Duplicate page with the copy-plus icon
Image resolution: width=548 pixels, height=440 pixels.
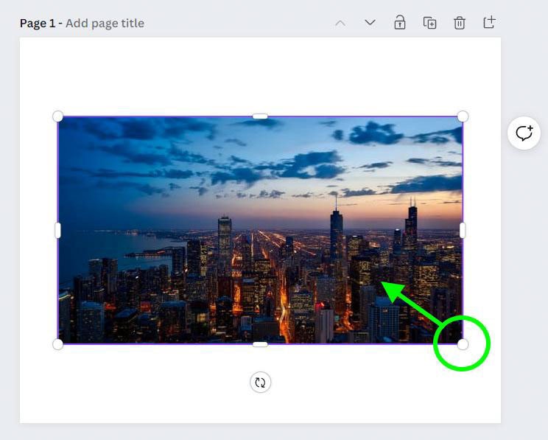point(429,23)
